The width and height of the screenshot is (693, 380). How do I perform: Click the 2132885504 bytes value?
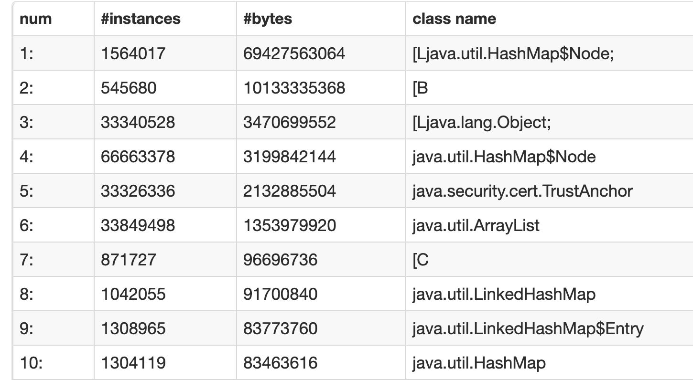290,190
